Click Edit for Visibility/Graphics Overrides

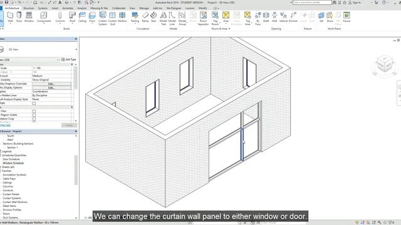51,84
